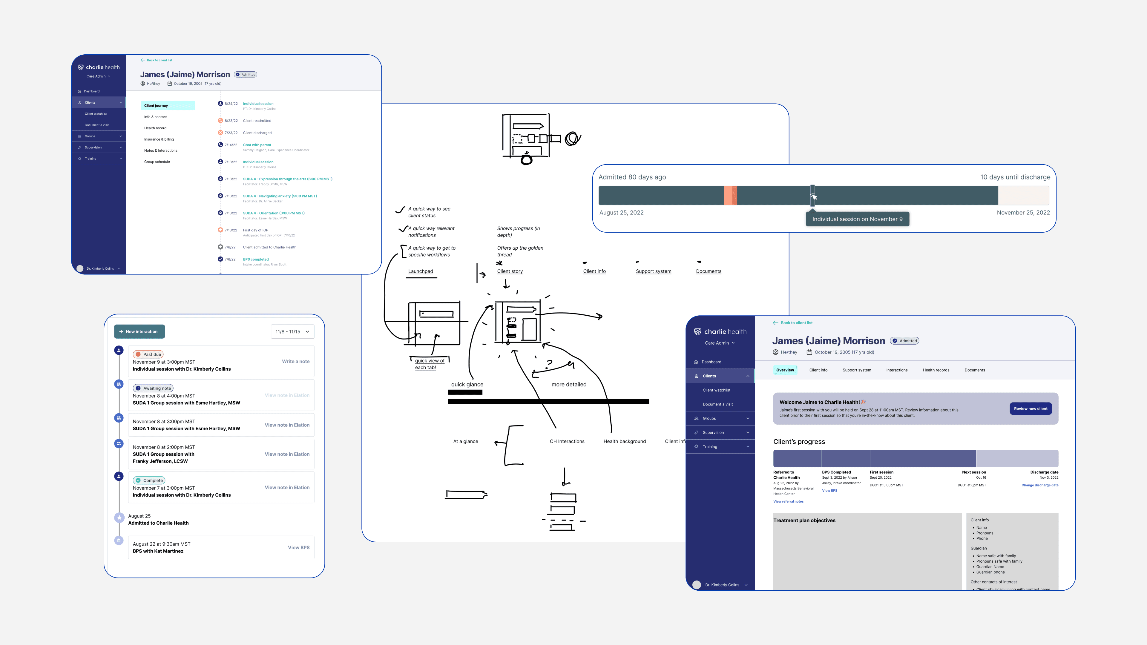Click the star icon for Admitted to Charlie Health
The height and width of the screenshot is (645, 1147).
[x=119, y=518]
